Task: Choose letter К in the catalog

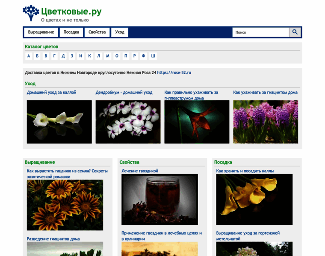Action: [90, 56]
